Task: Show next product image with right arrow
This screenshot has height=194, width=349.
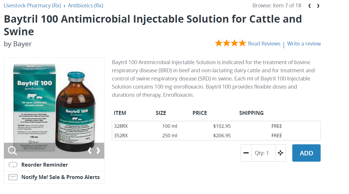Action: coord(98,151)
